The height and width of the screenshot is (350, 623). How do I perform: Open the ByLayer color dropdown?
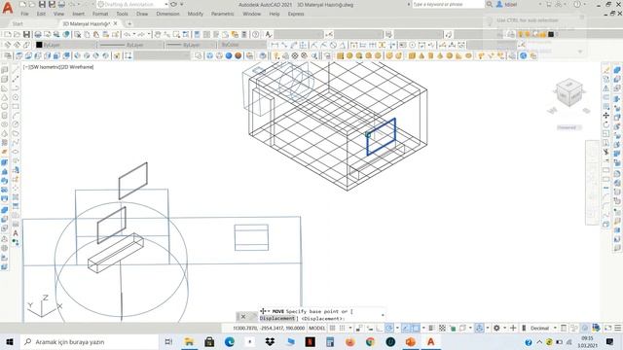click(66, 45)
